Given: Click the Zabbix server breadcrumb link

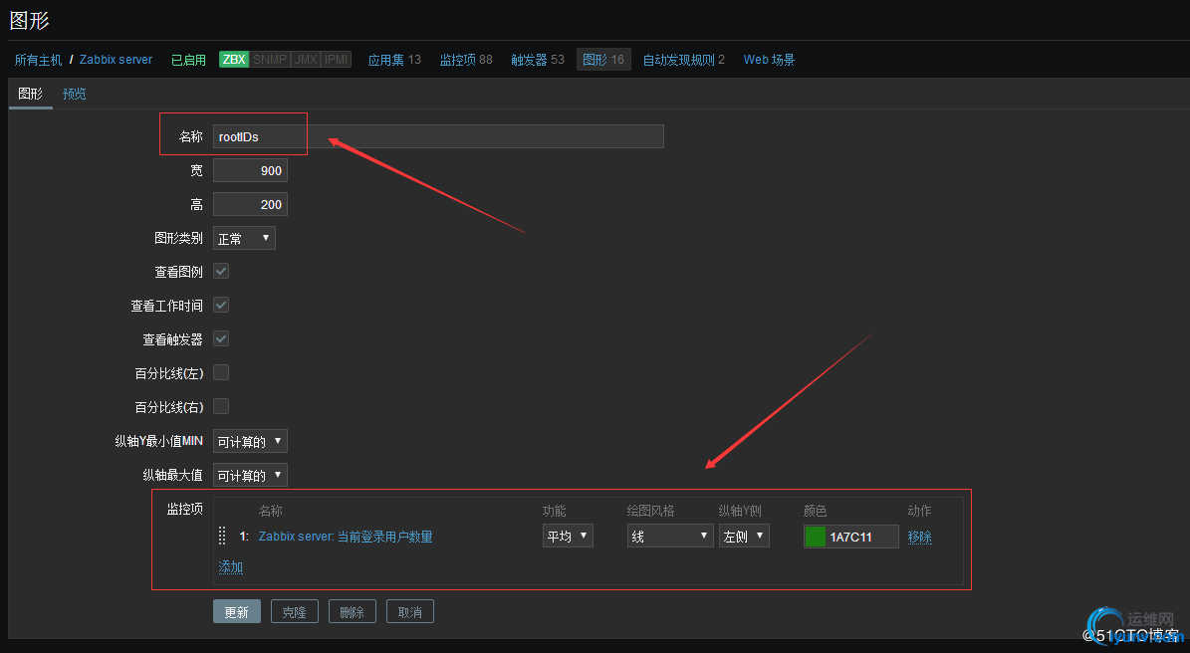Looking at the screenshot, I should [x=117, y=59].
